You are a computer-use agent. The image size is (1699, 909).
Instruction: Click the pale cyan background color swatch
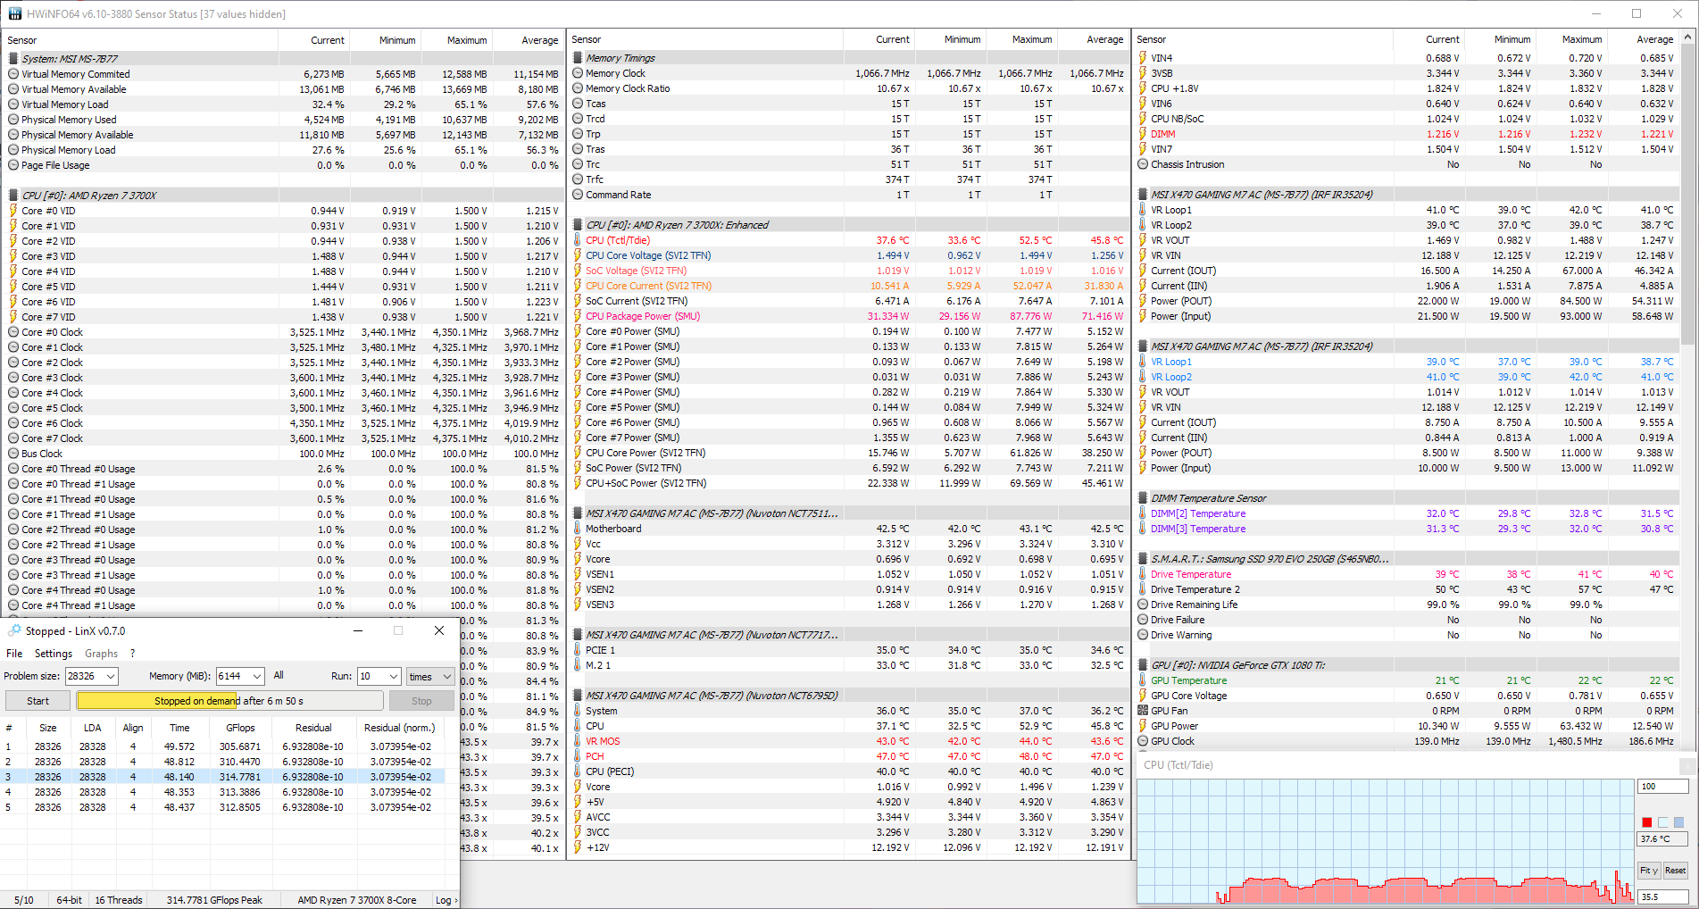coord(1663,822)
